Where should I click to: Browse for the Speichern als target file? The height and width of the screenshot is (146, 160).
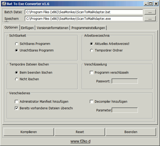150,18
